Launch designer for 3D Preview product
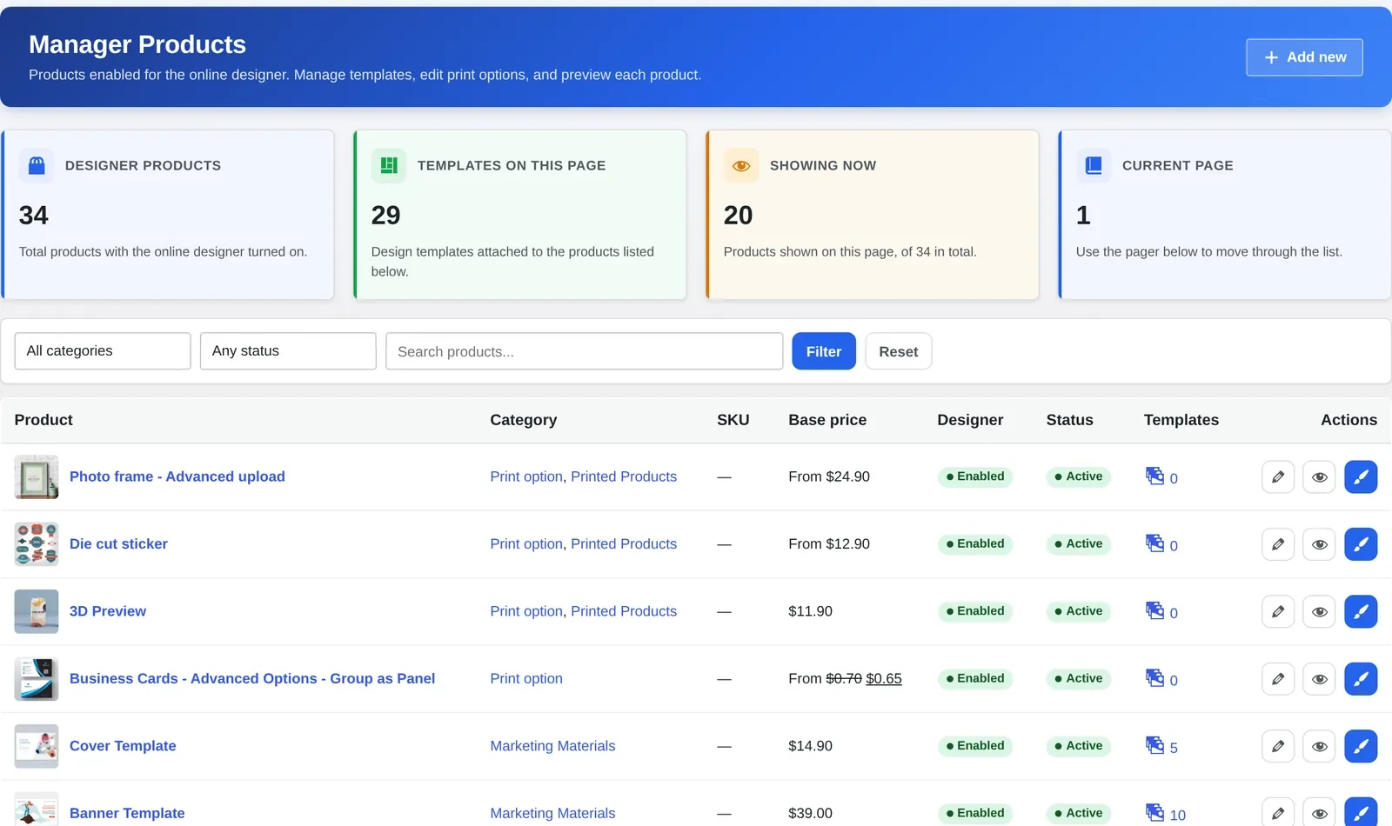The width and height of the screenshot is (1392, 826). click(1361, 611)
